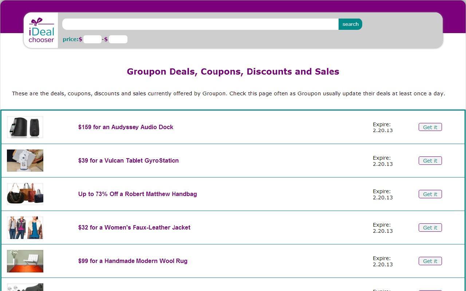
Task: Open the Women's Faux-Leather Jacket thumbnail
Action: [x=25, y=227]
